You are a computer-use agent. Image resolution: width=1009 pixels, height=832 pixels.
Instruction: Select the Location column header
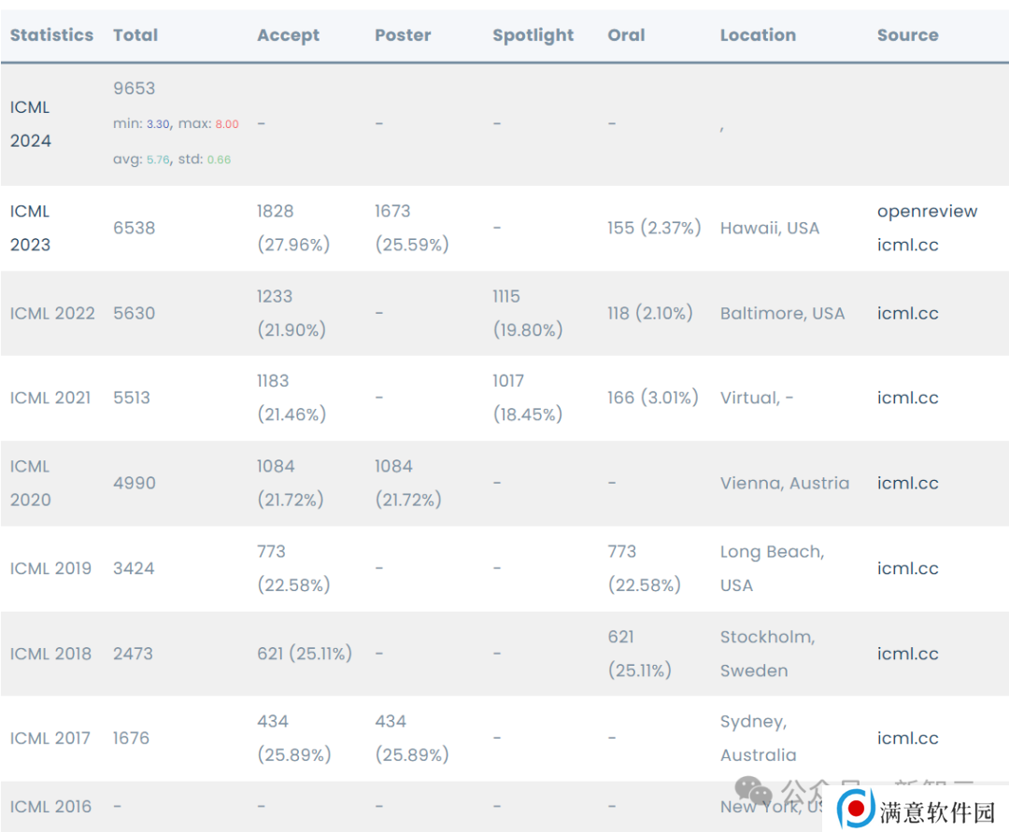(758, 35)
